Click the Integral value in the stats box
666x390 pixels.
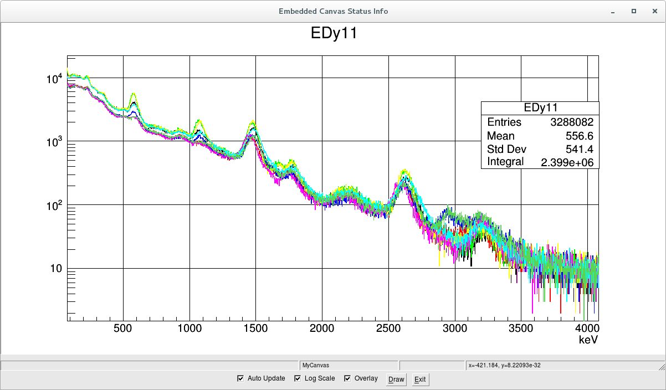tap(567, 162)
